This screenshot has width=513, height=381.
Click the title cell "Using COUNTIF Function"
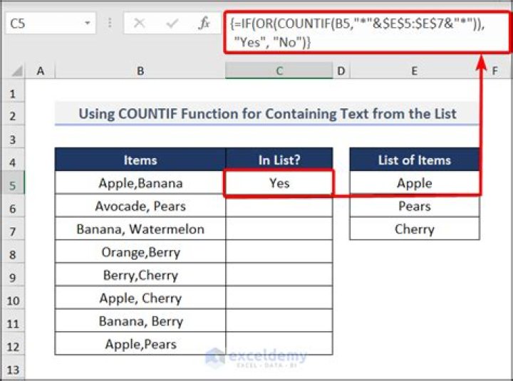click(267, 113)
